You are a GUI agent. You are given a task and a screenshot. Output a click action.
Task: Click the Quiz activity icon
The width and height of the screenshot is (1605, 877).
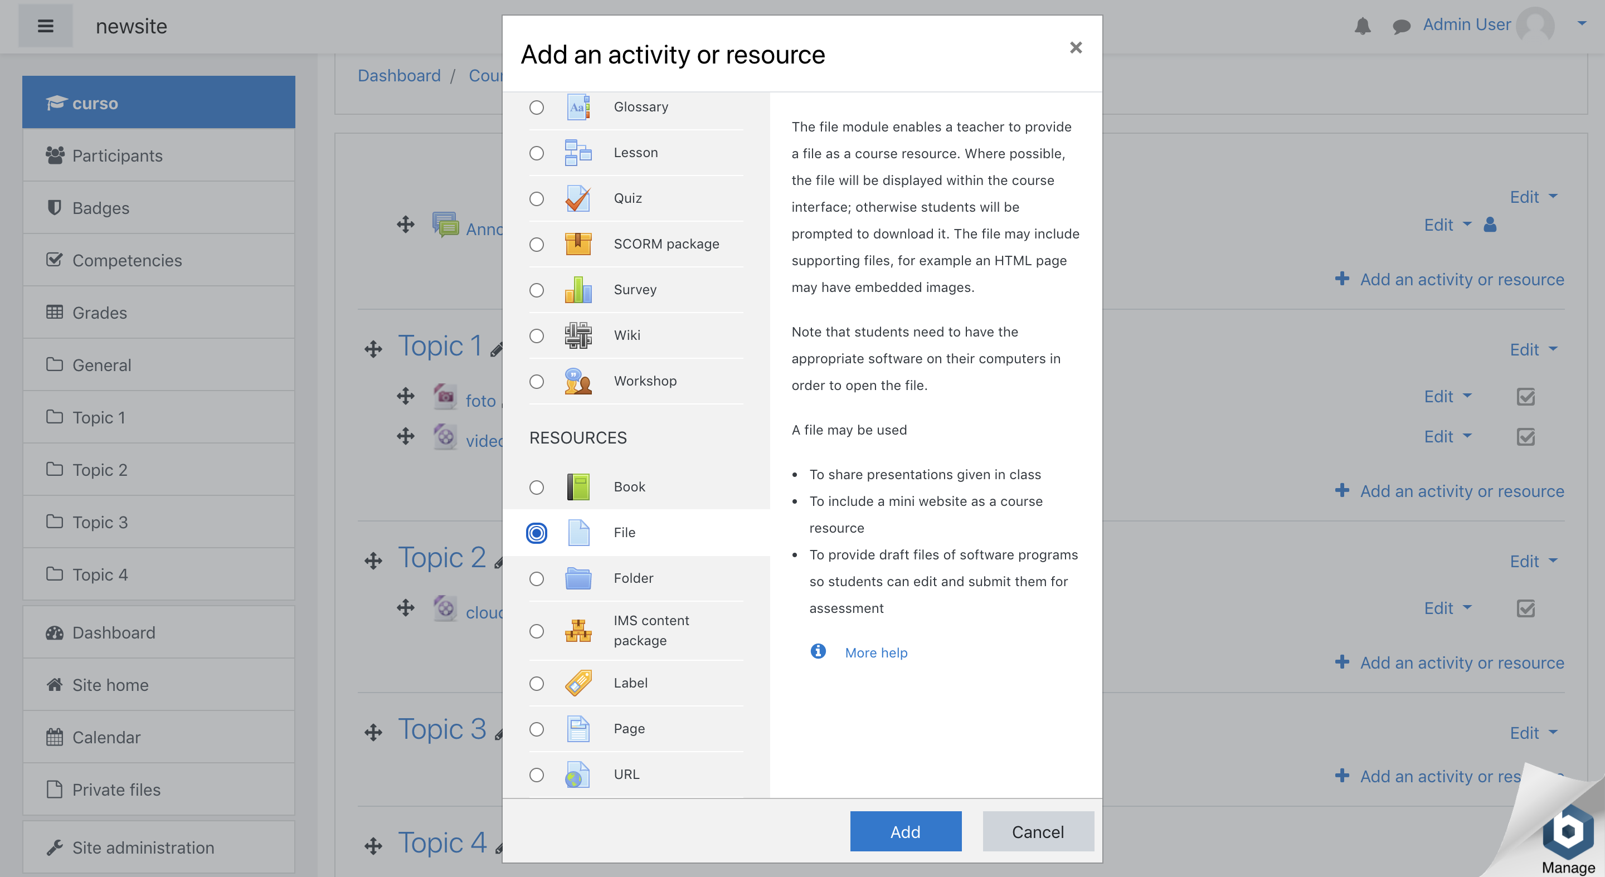(577, 199)
